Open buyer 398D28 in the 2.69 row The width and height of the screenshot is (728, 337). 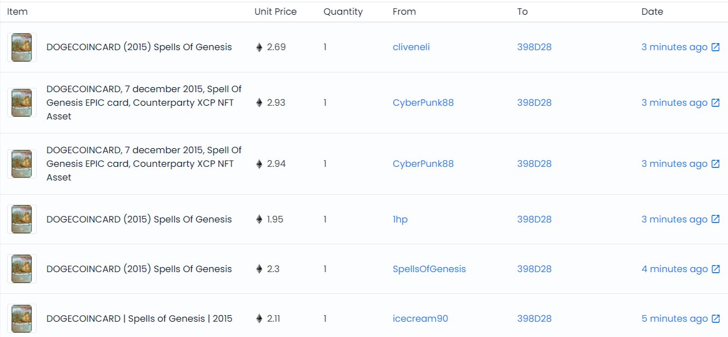click(x=534, y=47)
